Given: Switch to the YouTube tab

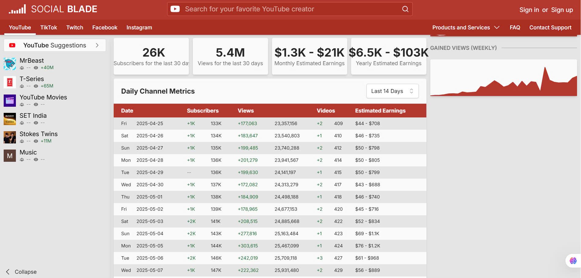Looking at the screenshot, I should 20,28.
